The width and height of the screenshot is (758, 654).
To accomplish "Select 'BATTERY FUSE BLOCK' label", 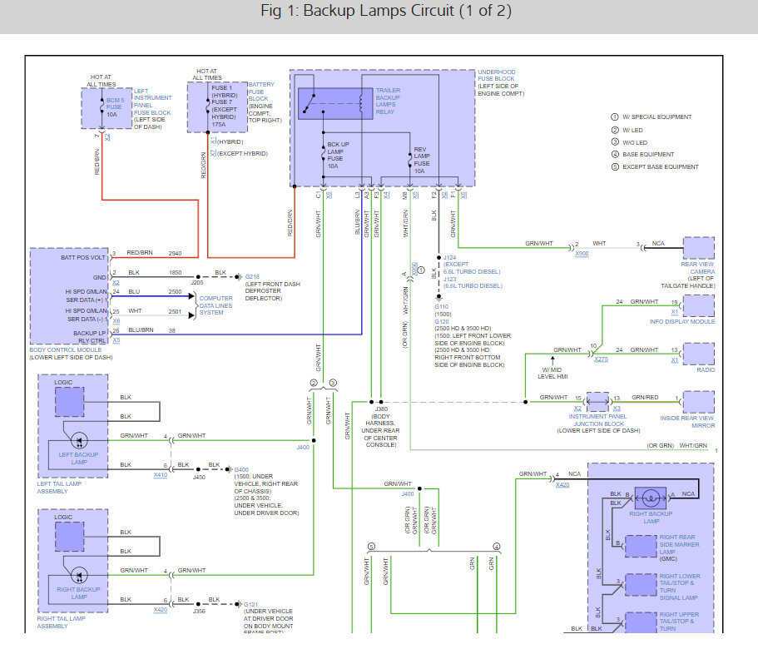I will click(x=261, y=92).
